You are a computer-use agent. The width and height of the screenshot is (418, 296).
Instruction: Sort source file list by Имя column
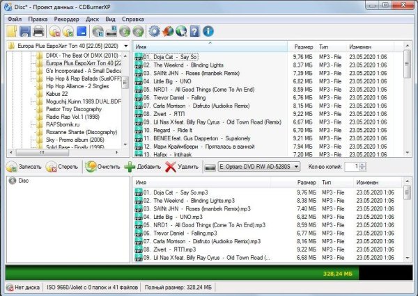pyautogui.click(x=210, y=47)
